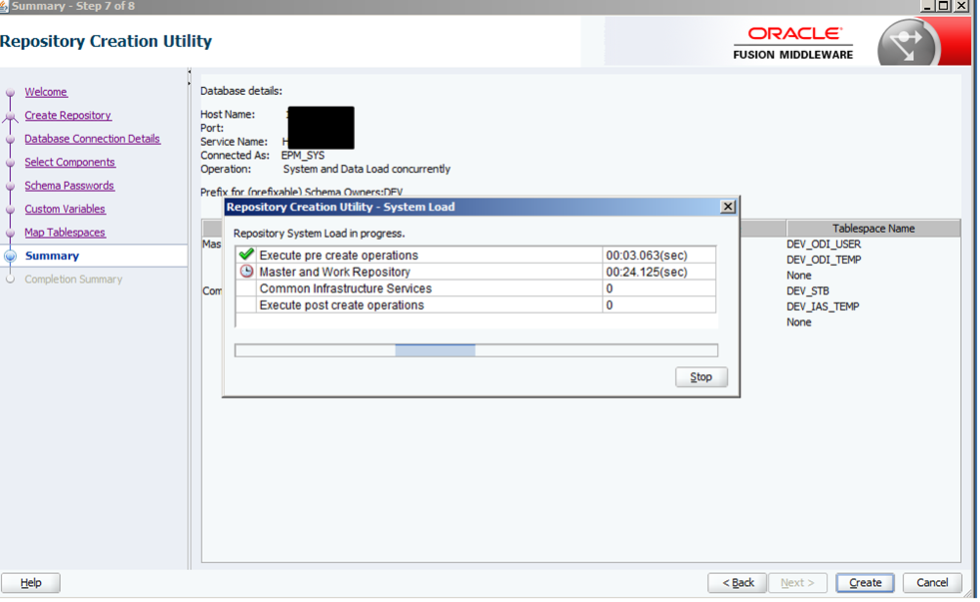The width and height of the screenshot is (980, 602).
Task: Click the Summary step bullet icon
Action: point(11,257)
